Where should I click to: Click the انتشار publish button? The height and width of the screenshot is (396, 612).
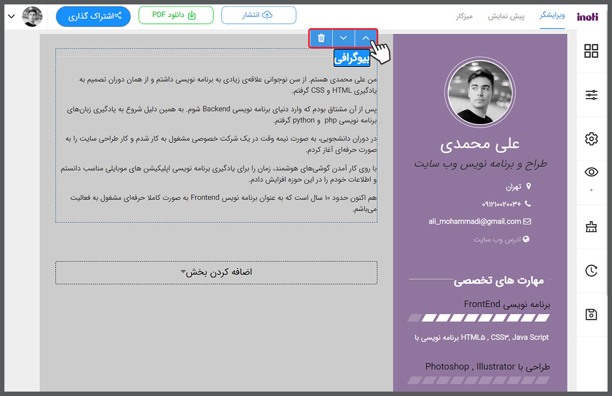point(259,15)
